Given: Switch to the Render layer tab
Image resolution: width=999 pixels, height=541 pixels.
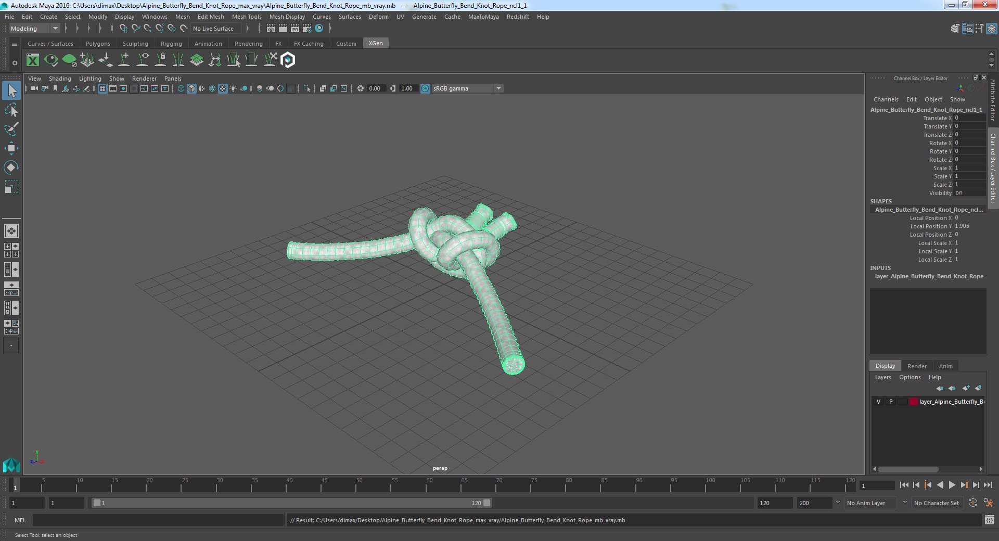Looking at the screenshot, I should (x=917, y=366).
